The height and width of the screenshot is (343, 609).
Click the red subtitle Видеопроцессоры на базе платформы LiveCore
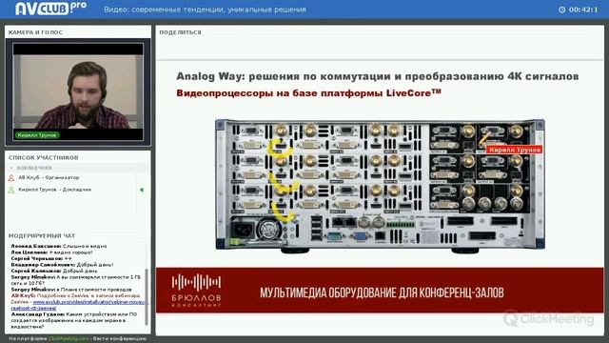[x=308, y=93]
